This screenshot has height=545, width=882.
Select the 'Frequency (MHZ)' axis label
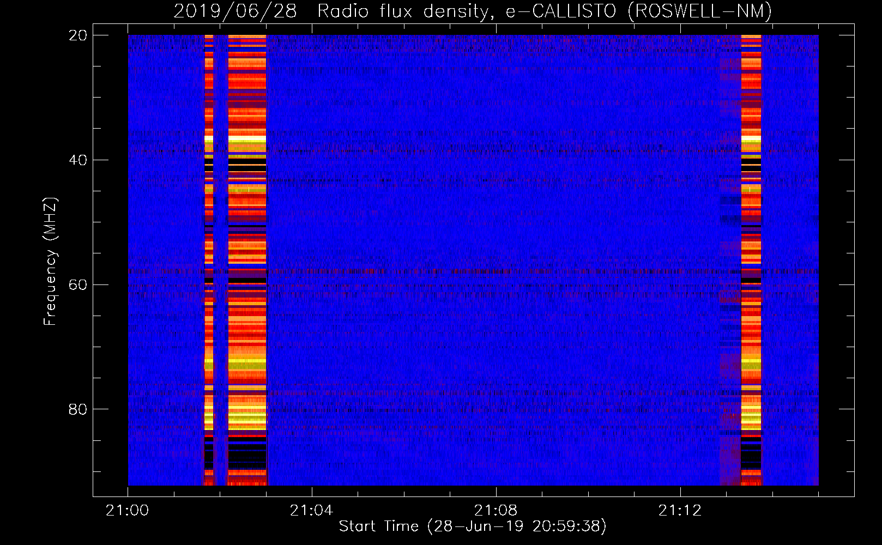pos(50,262)
